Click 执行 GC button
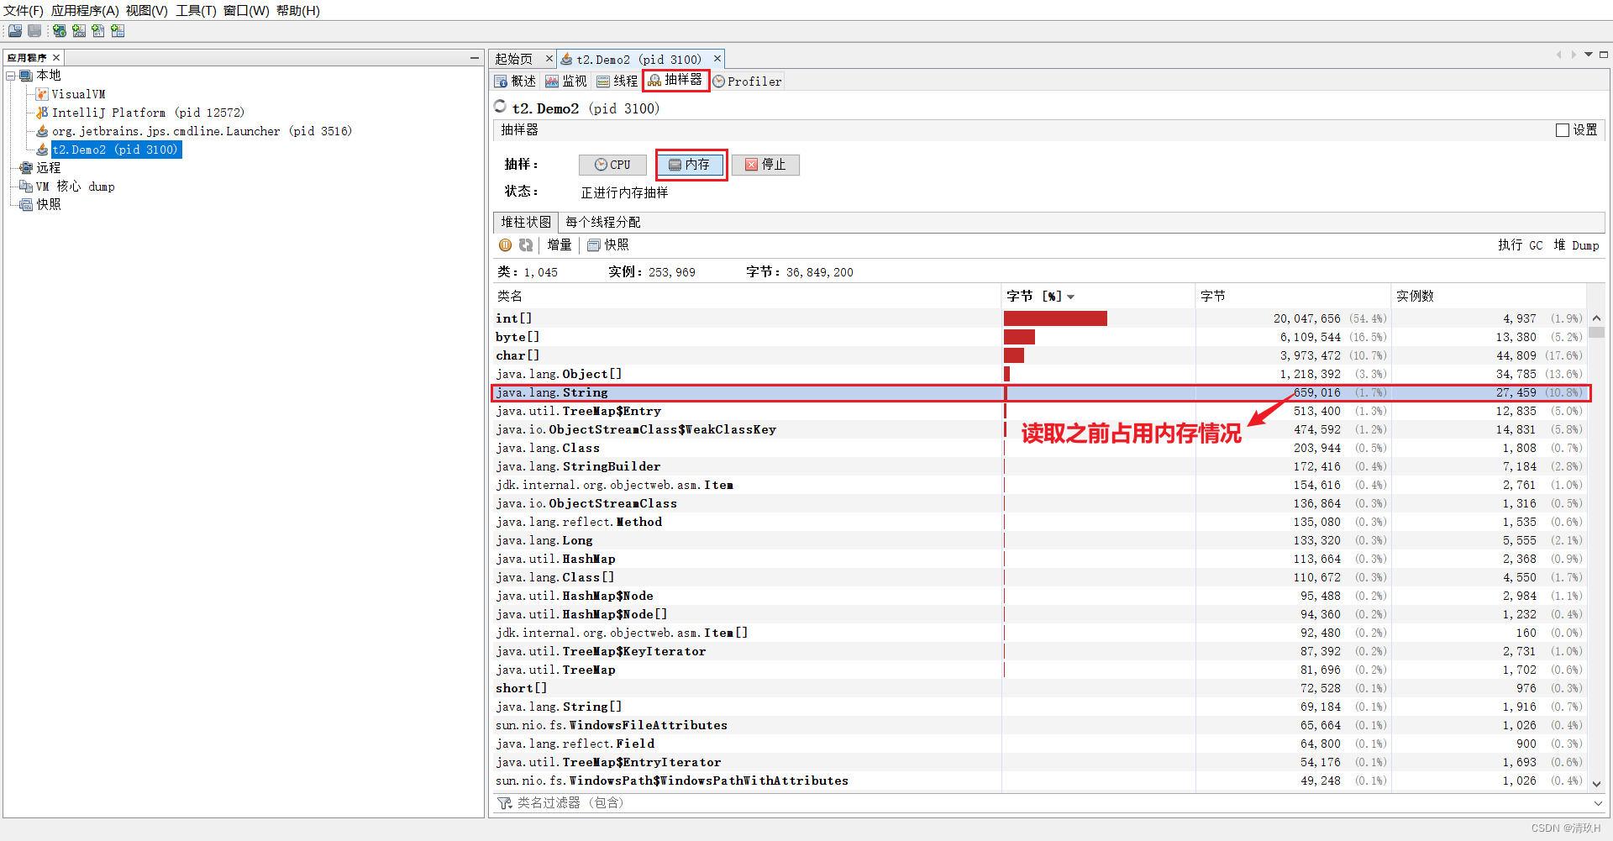Screen dimensions: 1613x841 (x=1520, y=245)
